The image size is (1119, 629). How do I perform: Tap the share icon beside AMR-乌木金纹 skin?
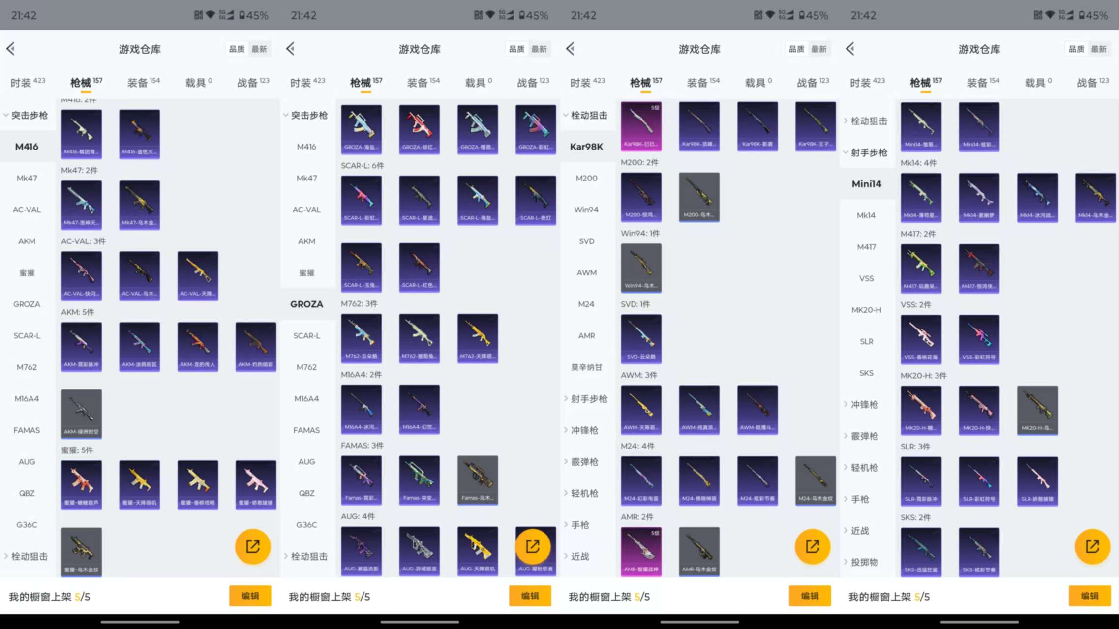coord(813,546)
